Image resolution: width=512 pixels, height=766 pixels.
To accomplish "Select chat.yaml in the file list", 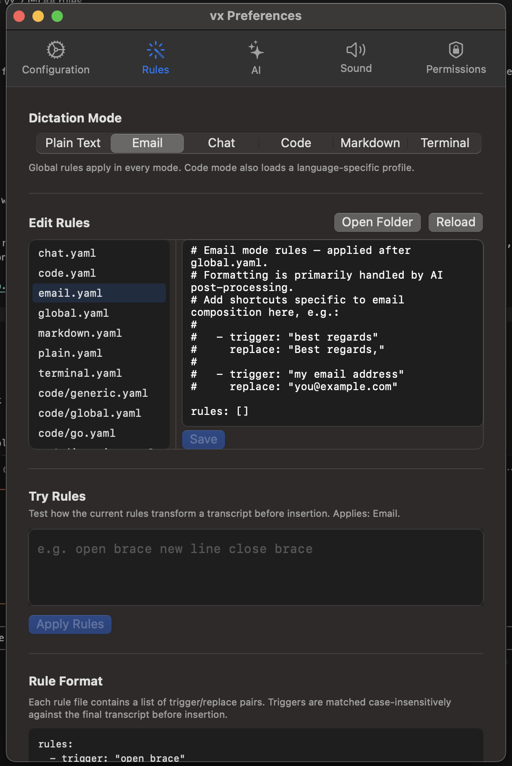I will pyautogui.click(x=67, y=253).
